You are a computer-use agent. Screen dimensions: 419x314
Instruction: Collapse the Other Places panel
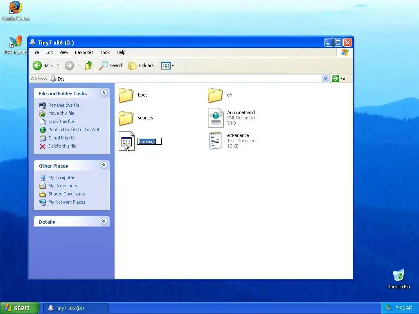104,165
